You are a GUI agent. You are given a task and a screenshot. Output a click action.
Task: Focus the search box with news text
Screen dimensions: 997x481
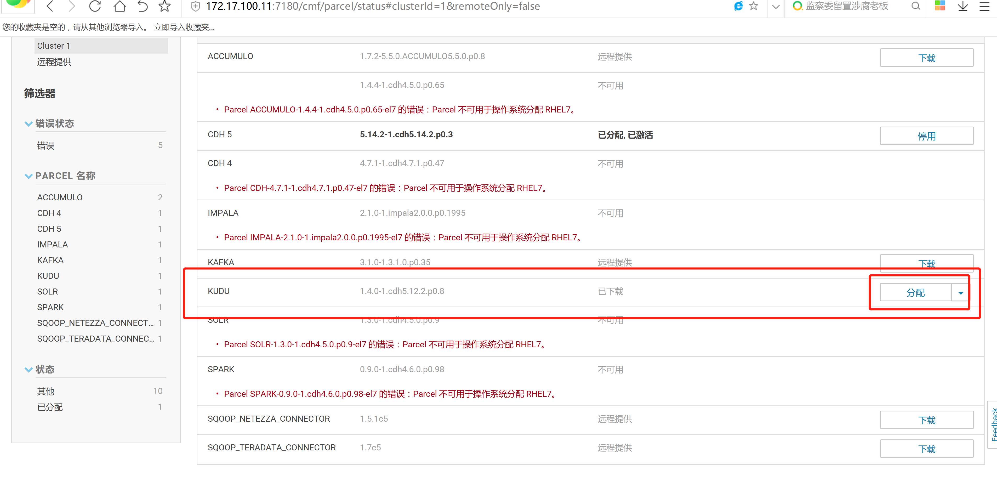tap(846, 6)
